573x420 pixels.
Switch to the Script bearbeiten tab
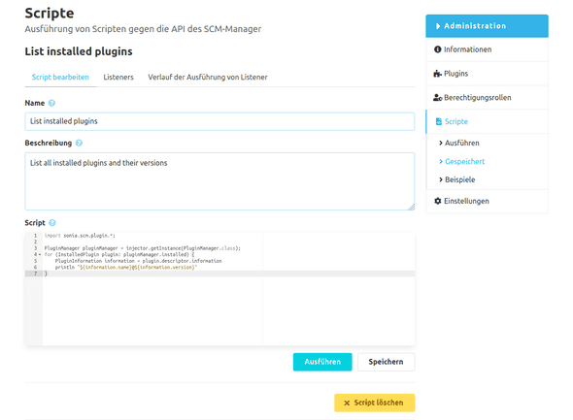pos(60,77)
